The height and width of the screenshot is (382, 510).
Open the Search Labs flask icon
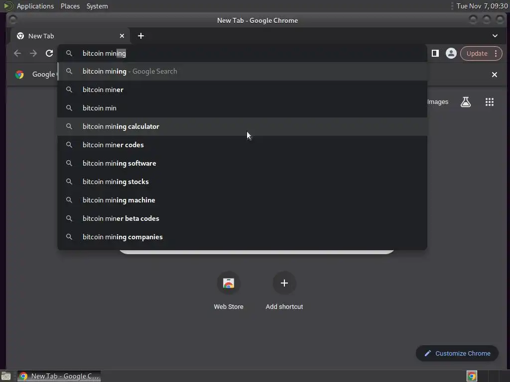[x=466, y=102]
